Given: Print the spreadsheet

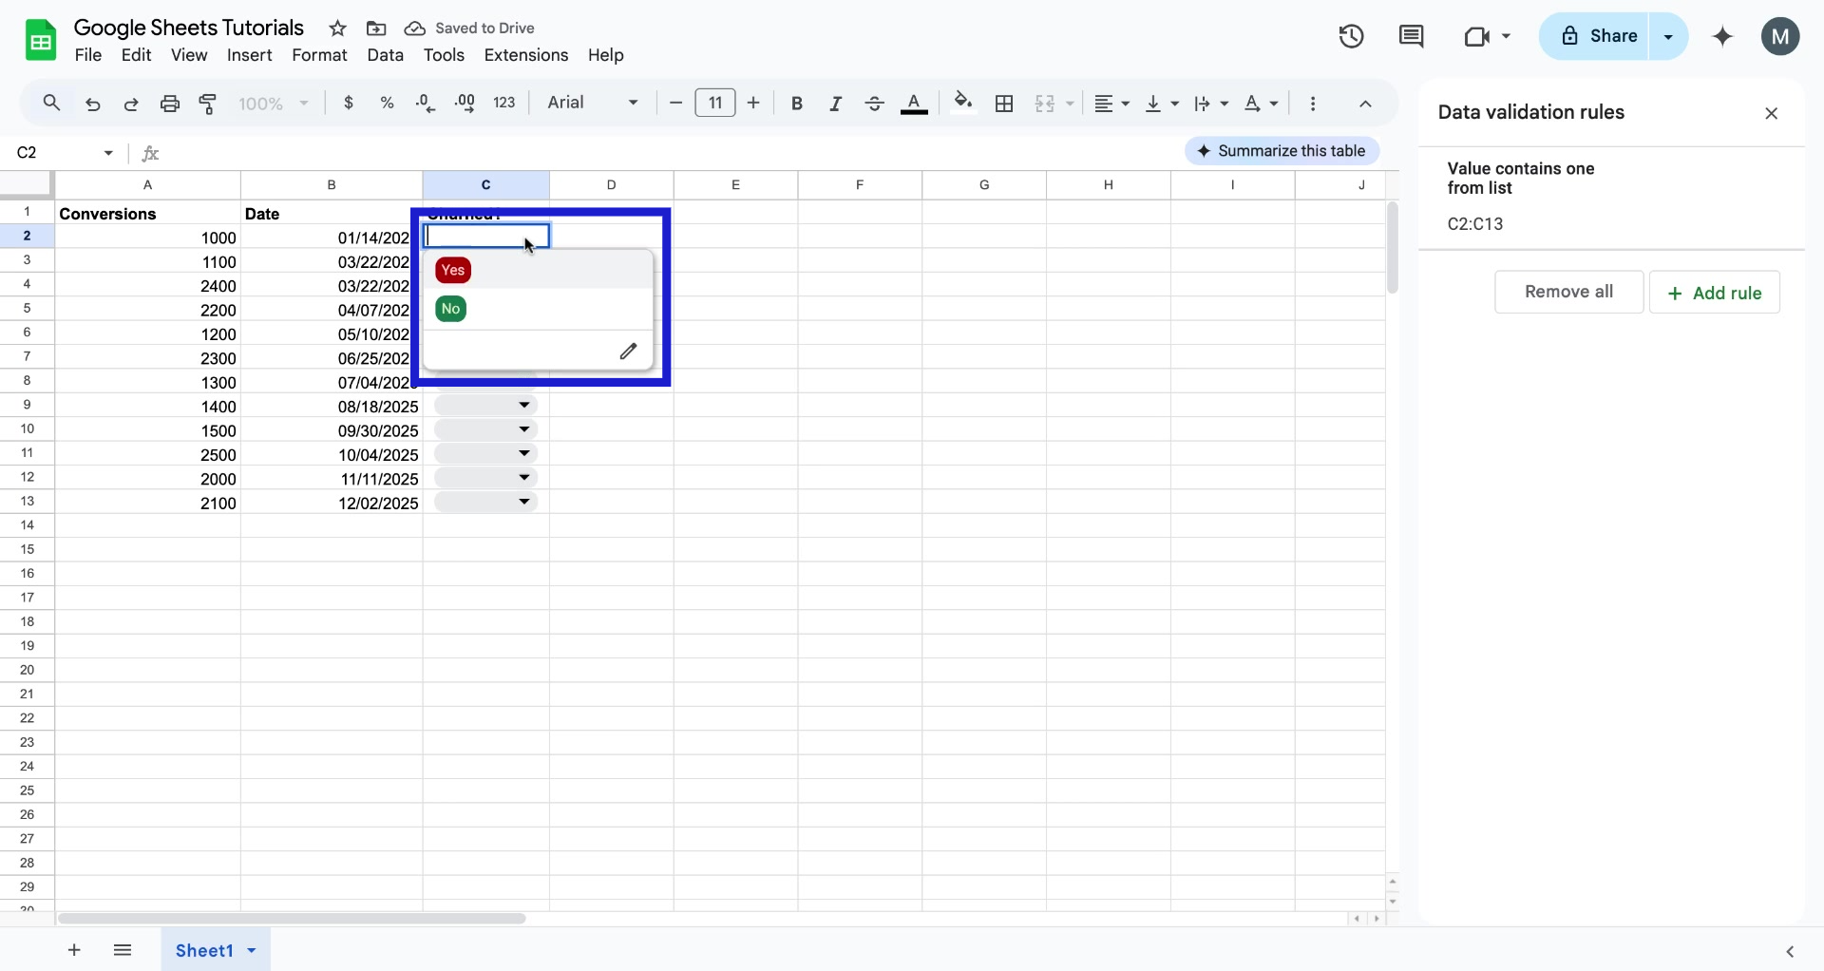Looking at the screenshot, I should pyautogui.click(x=170, y=105).
